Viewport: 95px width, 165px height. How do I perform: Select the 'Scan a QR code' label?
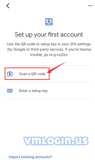click(x=32, y=74)
